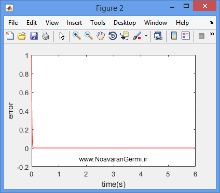Image resolution: width=220 pixels, height=193 pixels.
Task: Open the Help menu
Action: (x=182, y=23)
